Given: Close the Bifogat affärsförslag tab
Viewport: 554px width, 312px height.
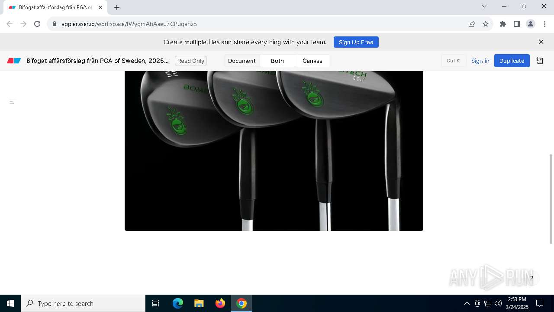Looking at the screenshot, I should (100, 7).
